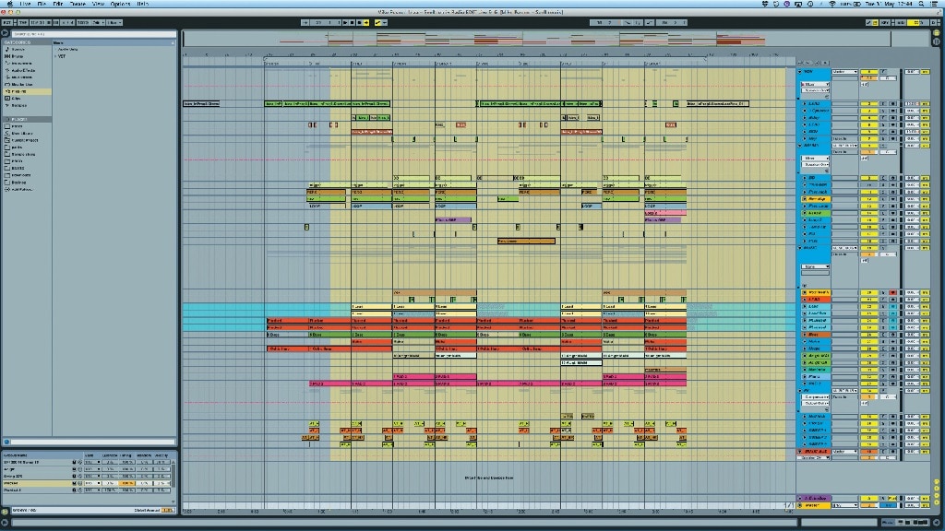Open the DRUMS group output dropdown
This screenshot has height=531, width=945.
click(x=845, y=145)
